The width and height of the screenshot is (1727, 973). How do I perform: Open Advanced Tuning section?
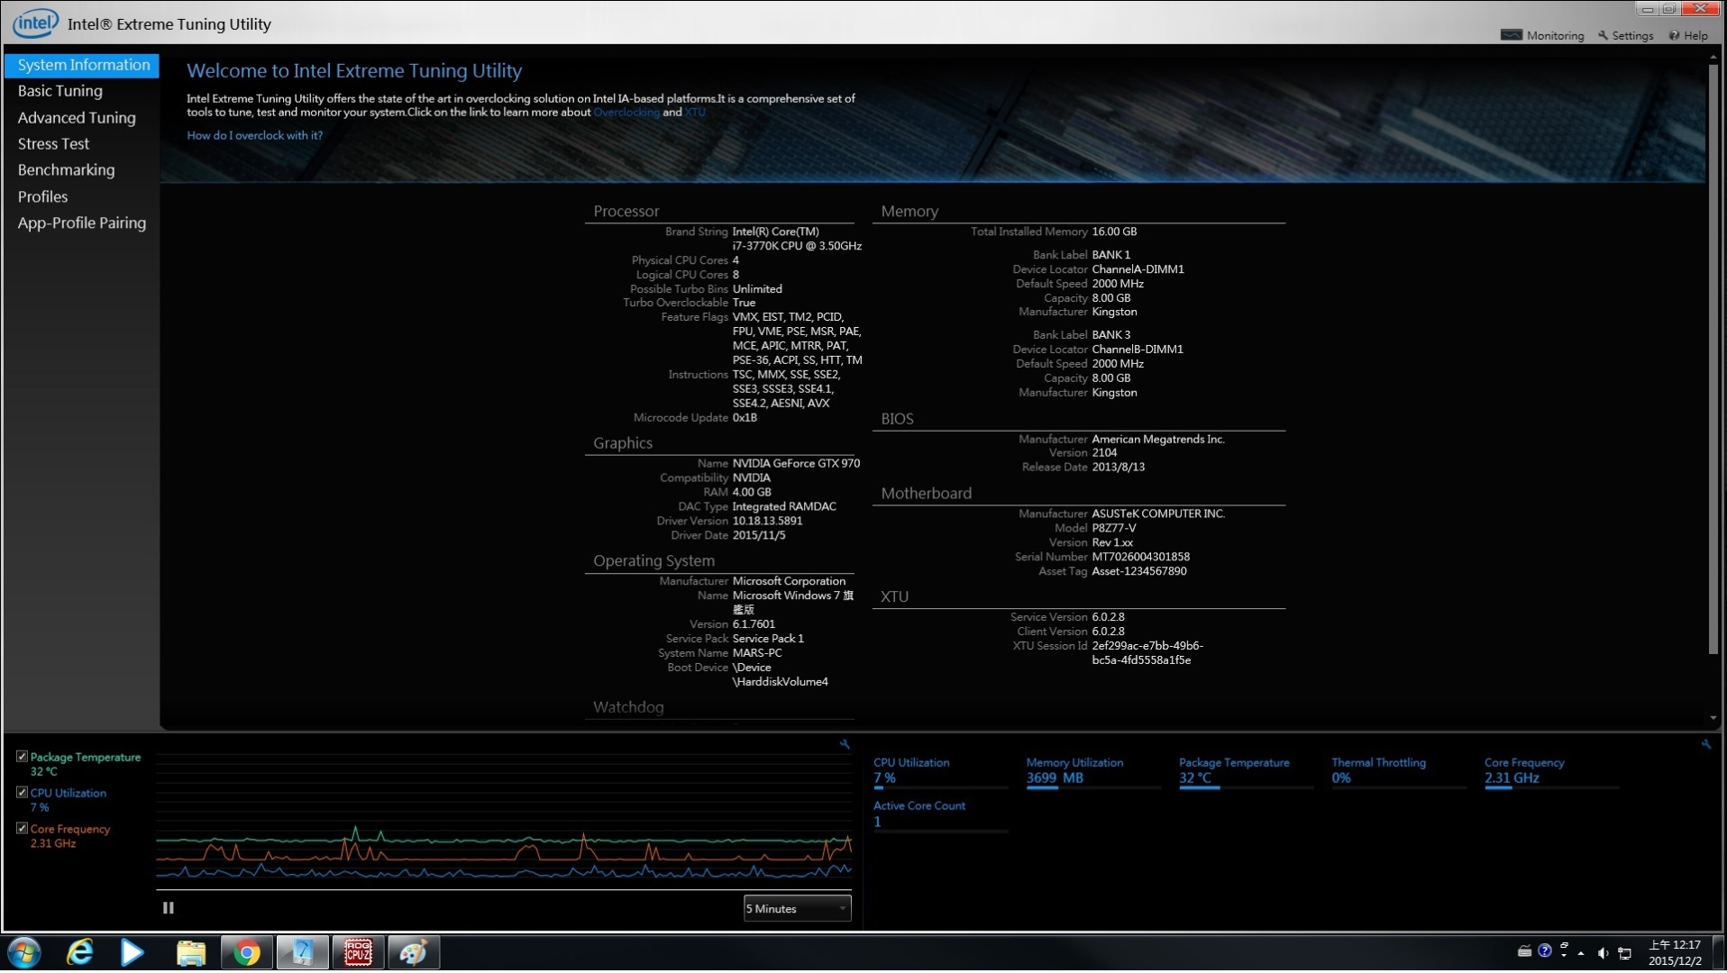[77, 118]
